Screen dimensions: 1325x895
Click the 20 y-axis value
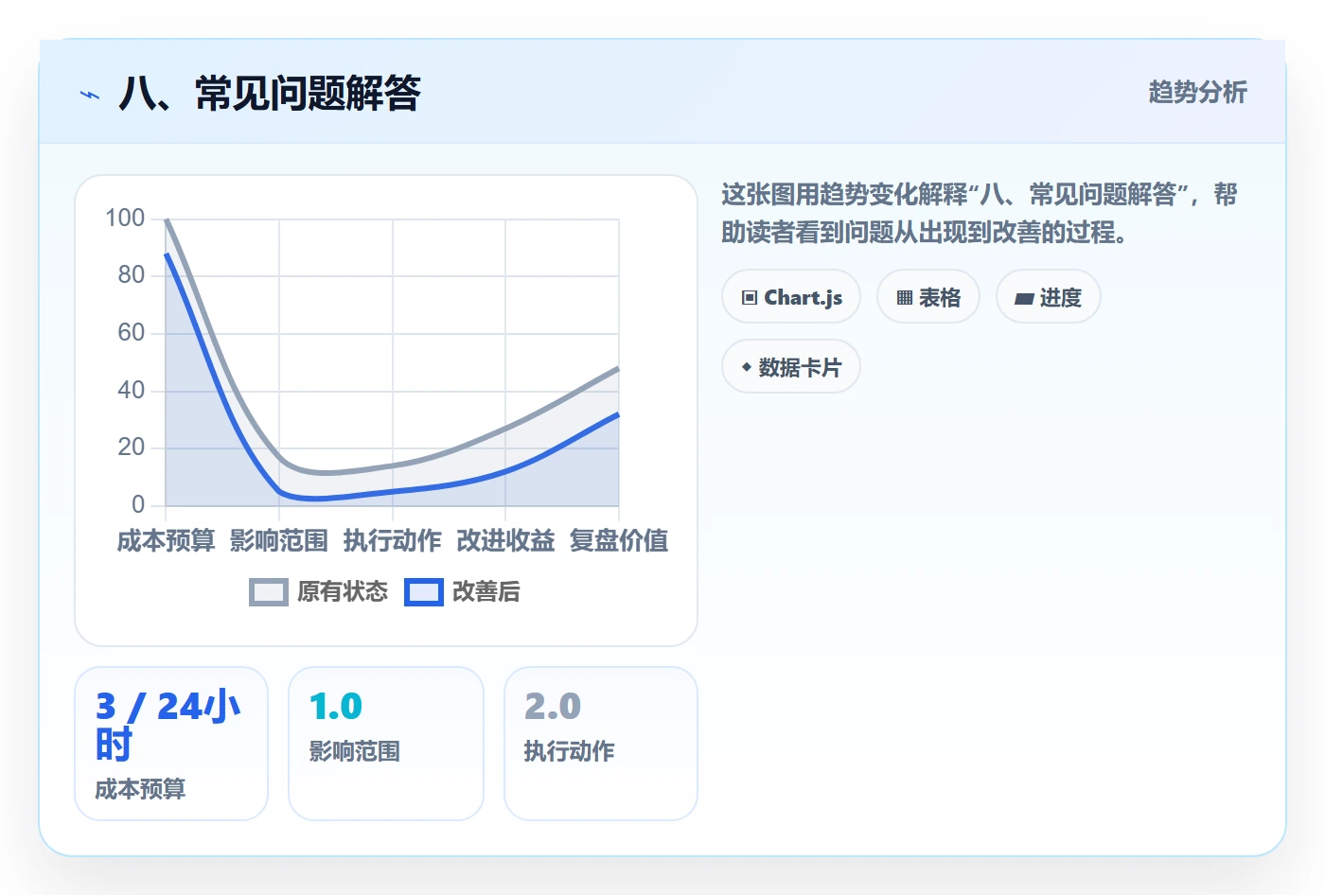[132, 447]
